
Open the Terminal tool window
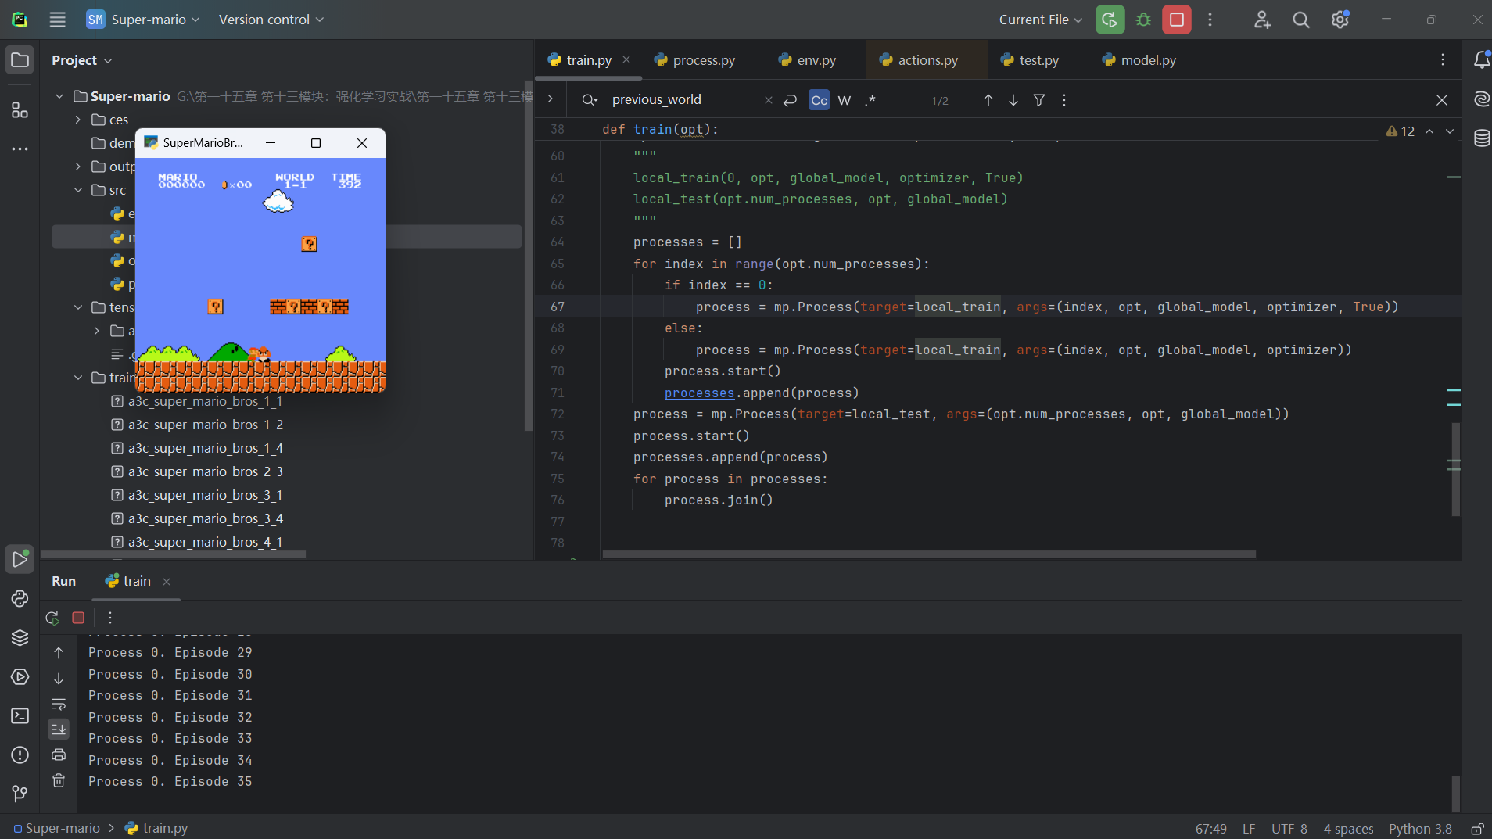click(20, 716)
